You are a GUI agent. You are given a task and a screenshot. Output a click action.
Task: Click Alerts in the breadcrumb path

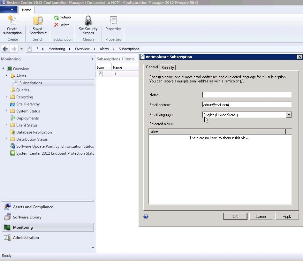104,49
